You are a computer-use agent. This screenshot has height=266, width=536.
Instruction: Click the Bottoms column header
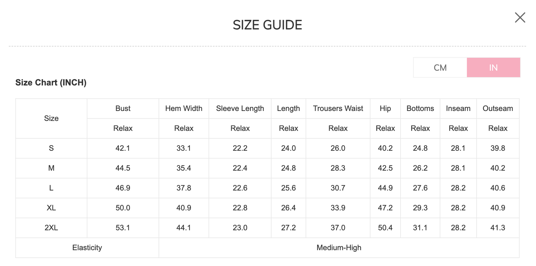(420, 108)
